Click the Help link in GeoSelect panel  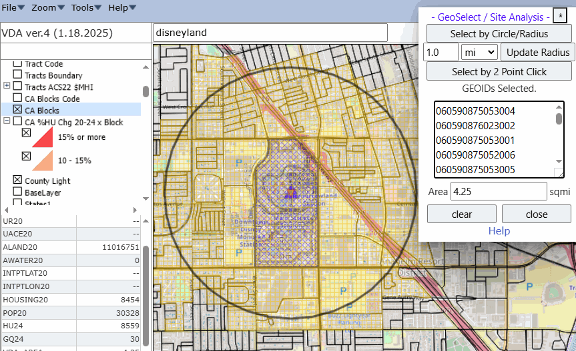pos(499,231)
